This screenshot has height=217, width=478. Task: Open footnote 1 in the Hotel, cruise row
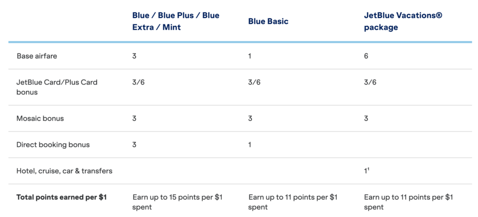click(x=369, y=169)
